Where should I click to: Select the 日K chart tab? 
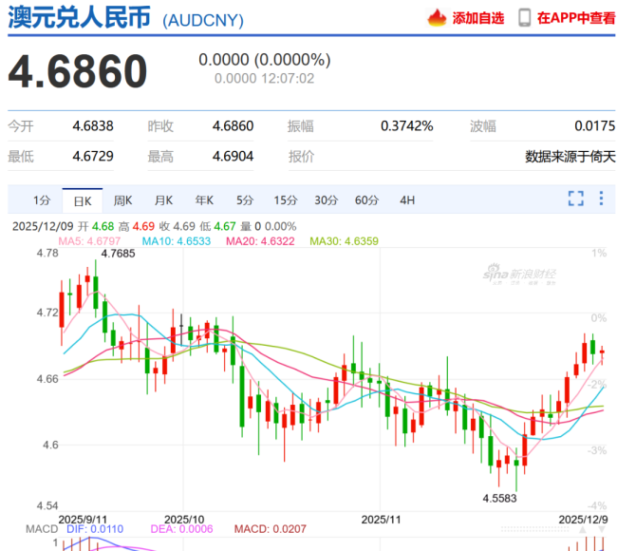click(x=82, y=199)
